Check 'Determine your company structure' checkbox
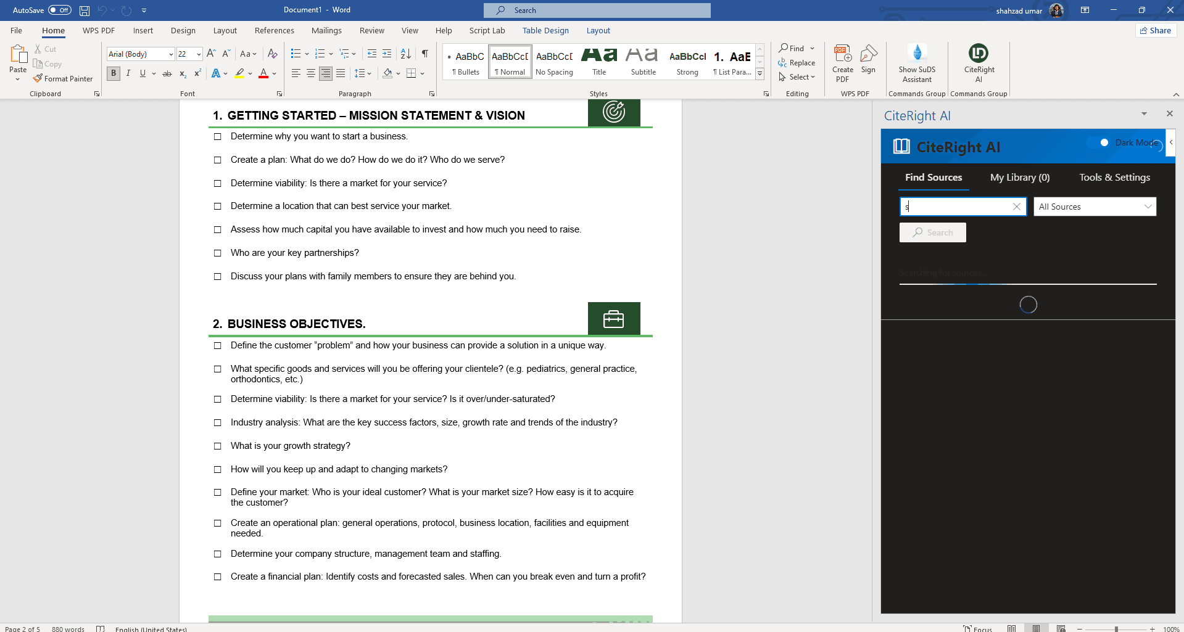This screenshot has height=632, width=1184. click(x=217, y=554)
